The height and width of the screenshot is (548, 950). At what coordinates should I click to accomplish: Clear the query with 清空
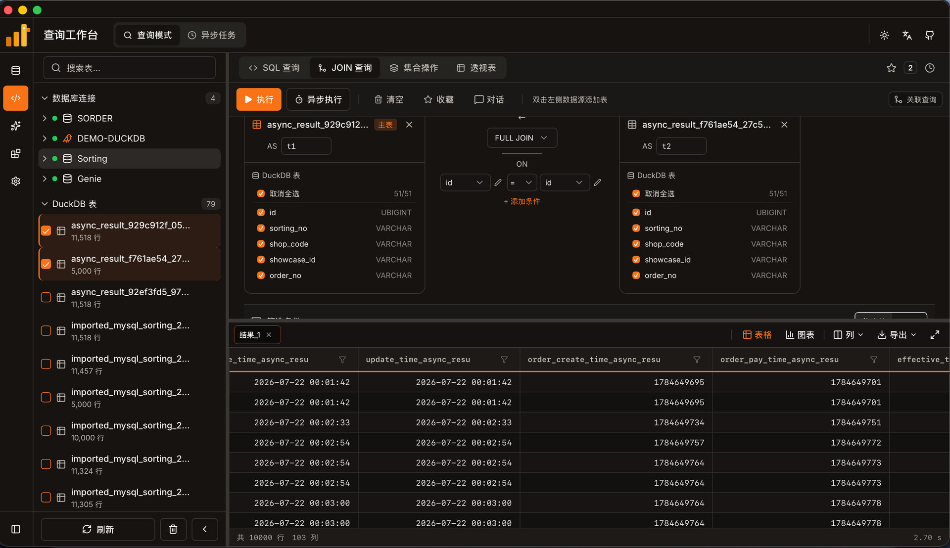388,99
